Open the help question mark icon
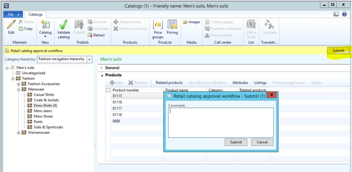 pyautogui.click(x=344, y=14)
